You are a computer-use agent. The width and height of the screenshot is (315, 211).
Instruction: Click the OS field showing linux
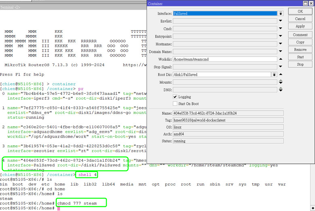coord(228,127)
